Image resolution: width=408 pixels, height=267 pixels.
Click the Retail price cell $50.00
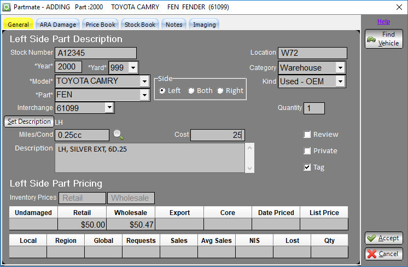point(82,224)
